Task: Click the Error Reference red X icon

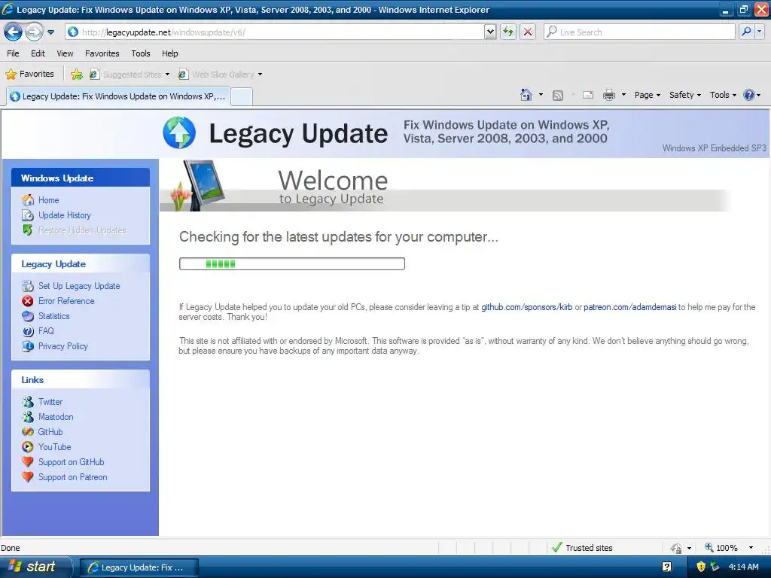Action: (28, 301)
